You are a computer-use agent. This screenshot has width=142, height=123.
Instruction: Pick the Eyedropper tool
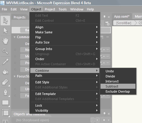click(x=5, y=62)
